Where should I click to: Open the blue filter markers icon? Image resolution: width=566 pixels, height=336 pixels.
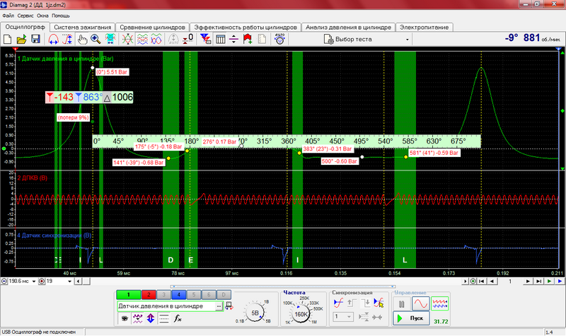click(x=206, y=39)
